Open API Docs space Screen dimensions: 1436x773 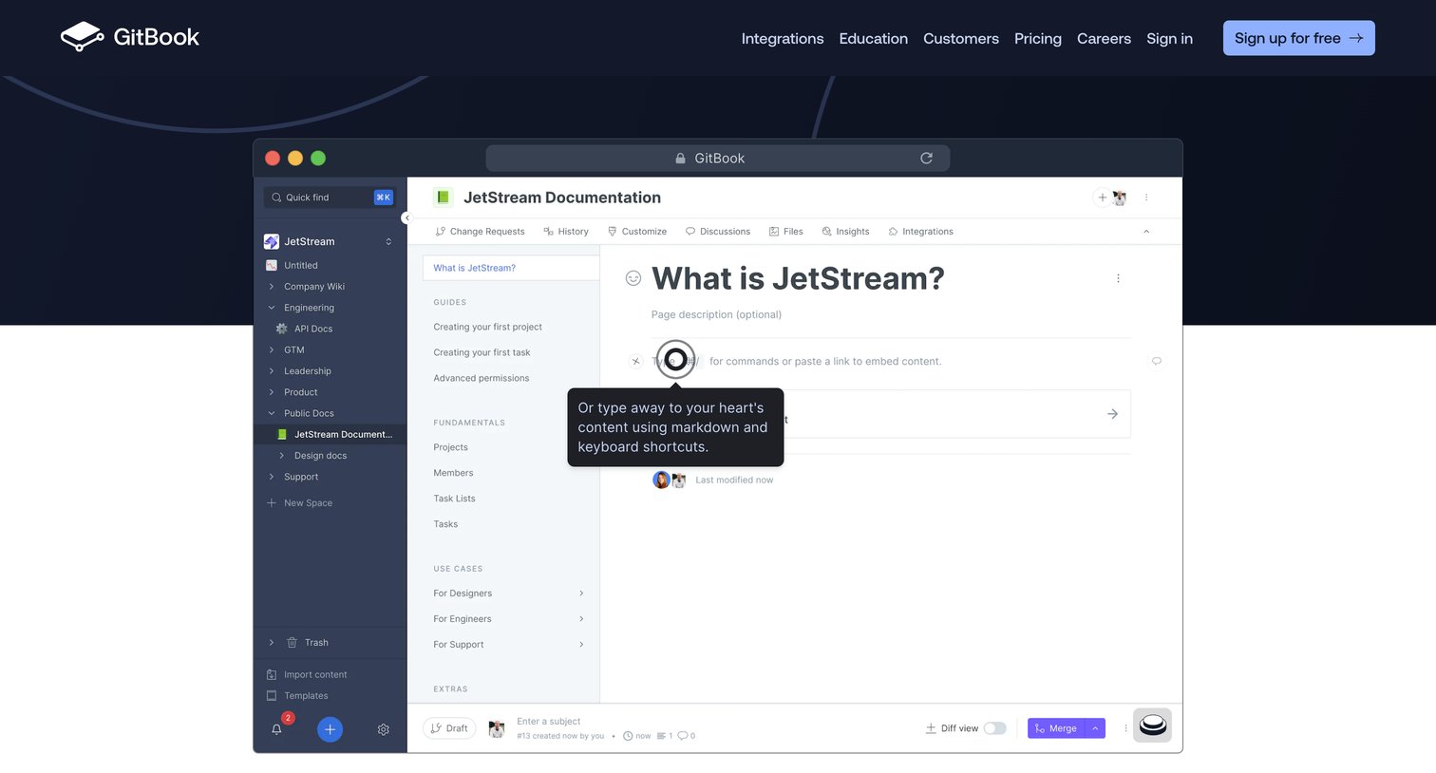312,329
